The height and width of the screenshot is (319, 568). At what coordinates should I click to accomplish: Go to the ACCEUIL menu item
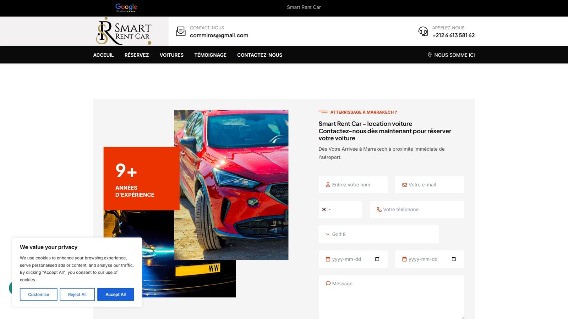(x=103, y=55)
